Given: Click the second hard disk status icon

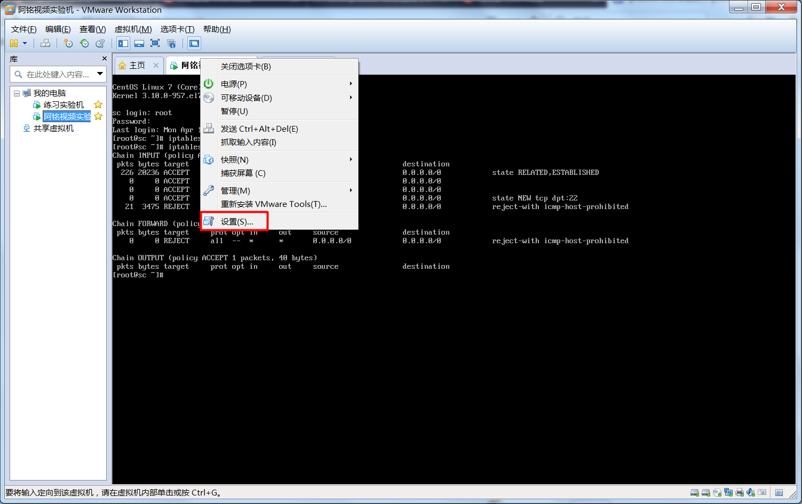Looking at the screenshot, I should click(x=706, y=492).
